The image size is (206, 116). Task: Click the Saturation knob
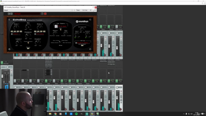pyautogui.click(x=82, y=29)
